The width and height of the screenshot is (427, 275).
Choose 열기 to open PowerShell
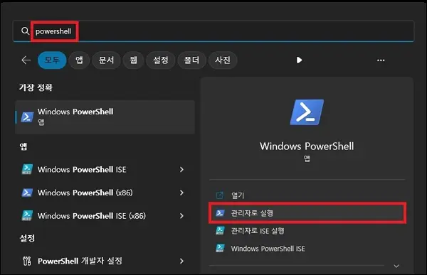307,195
